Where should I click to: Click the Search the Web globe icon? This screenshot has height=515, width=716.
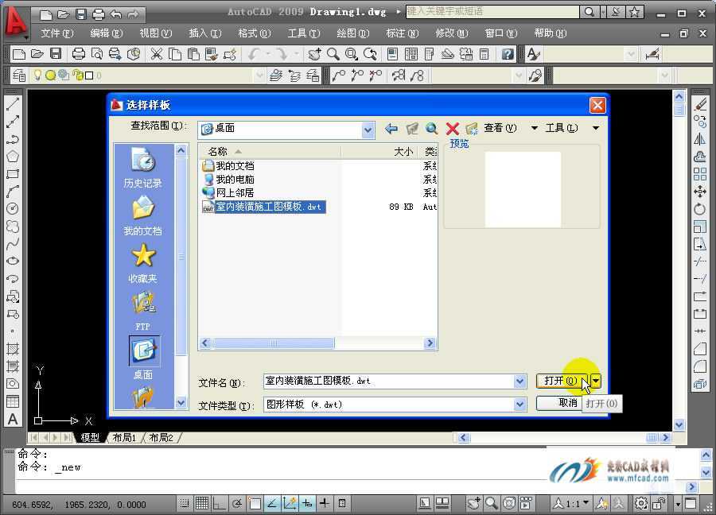(431, 129)
